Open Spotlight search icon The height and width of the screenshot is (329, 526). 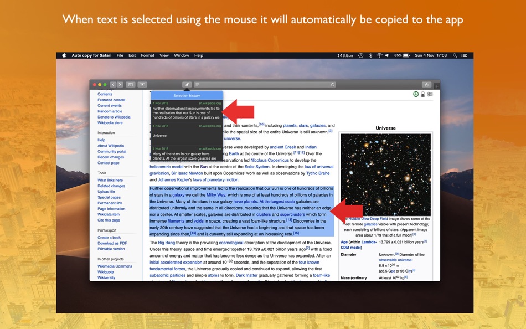pos(455,56)
